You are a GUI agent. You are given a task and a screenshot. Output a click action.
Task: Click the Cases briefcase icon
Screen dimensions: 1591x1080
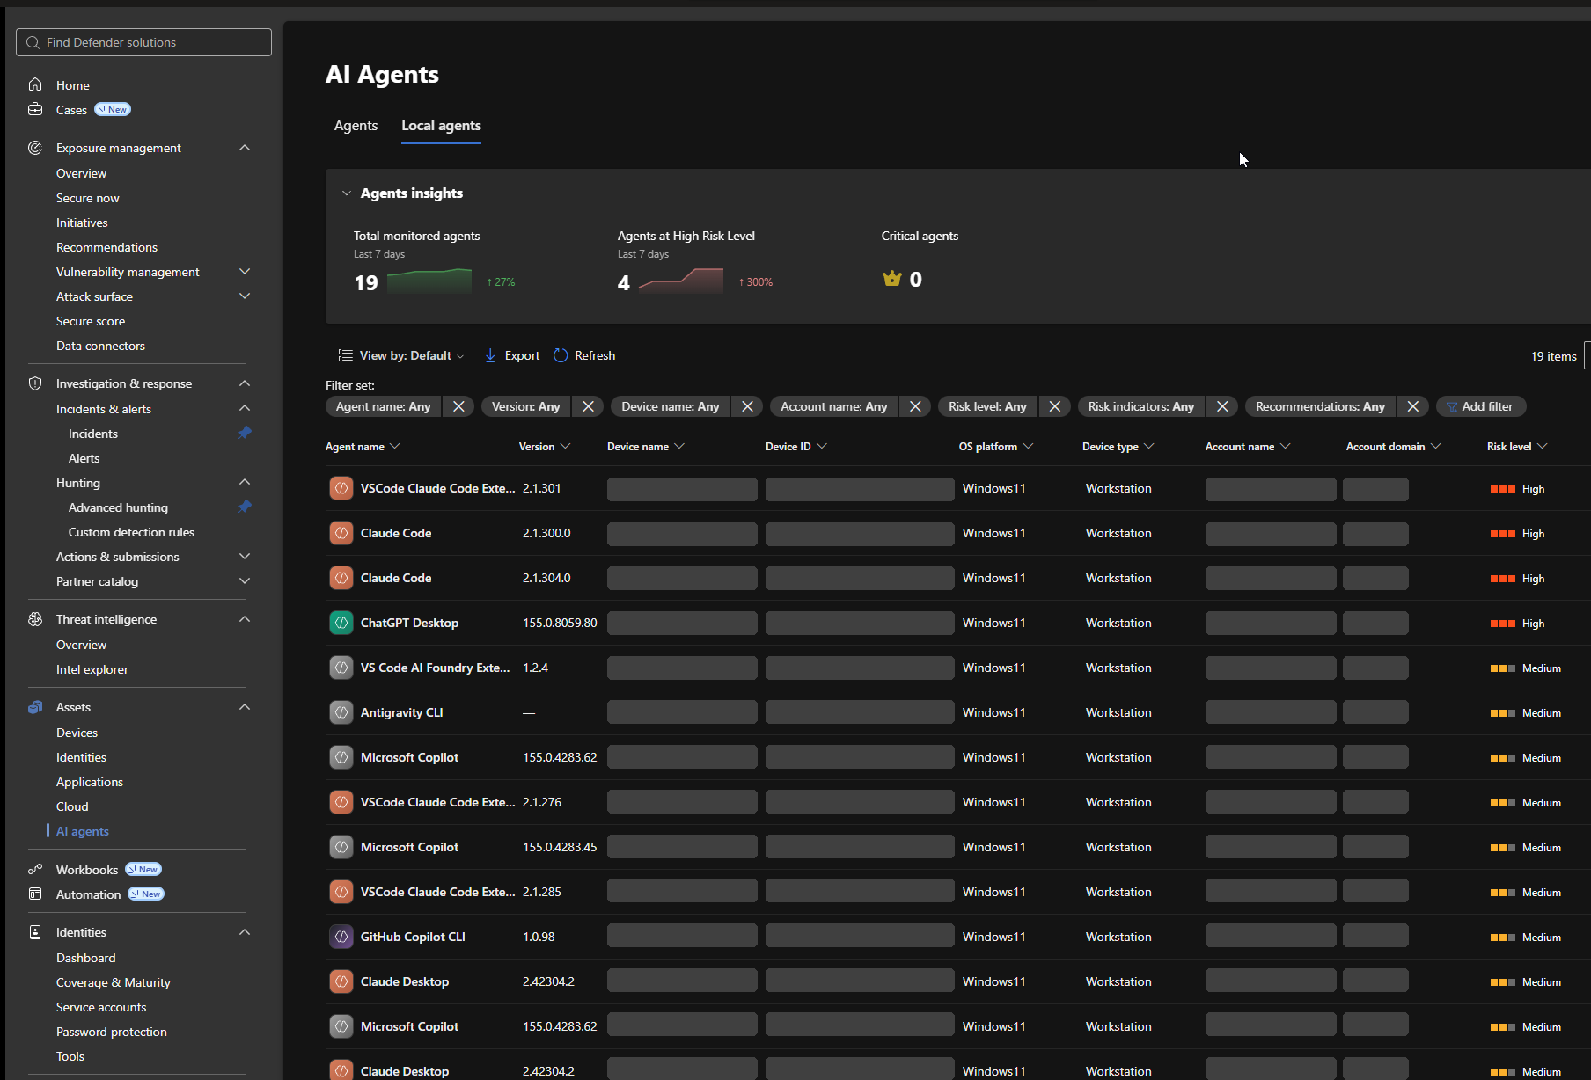(35, 109)
